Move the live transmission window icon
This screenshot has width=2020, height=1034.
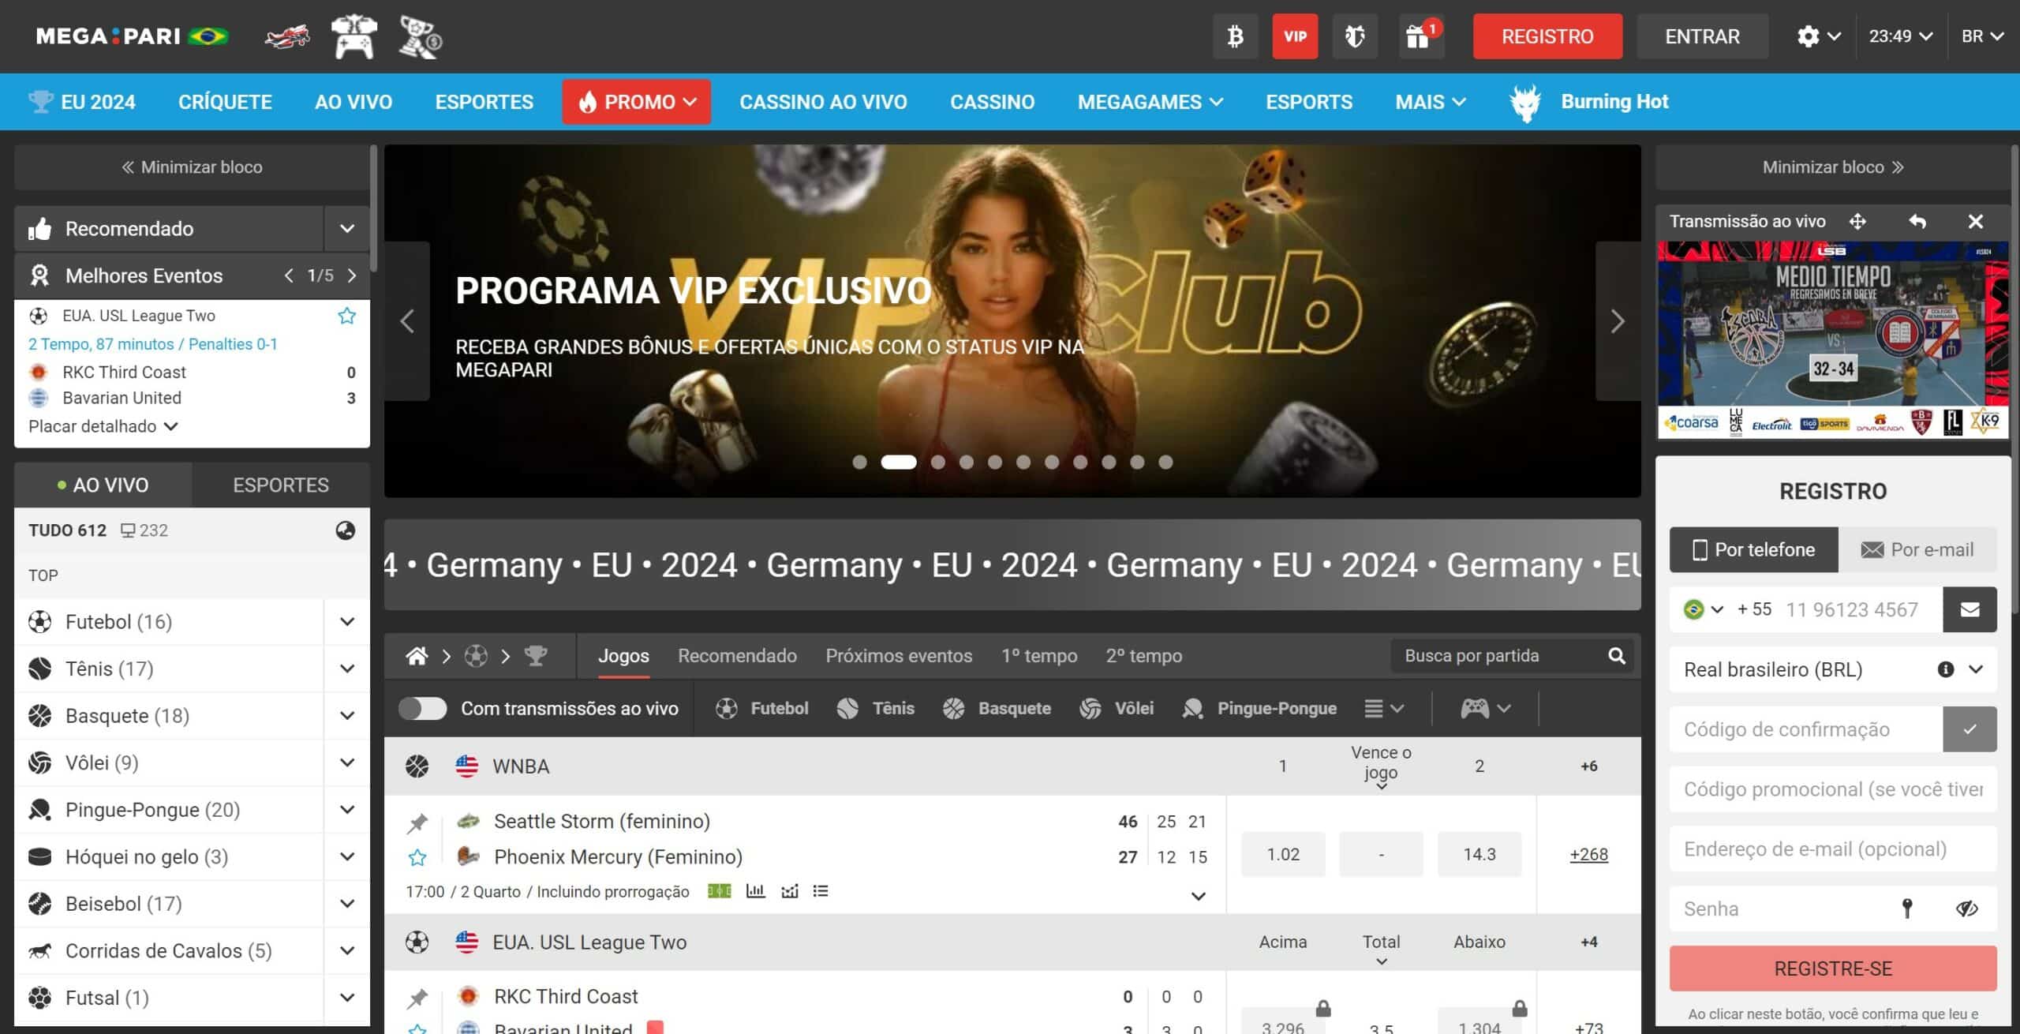[x=1857, y=222]
